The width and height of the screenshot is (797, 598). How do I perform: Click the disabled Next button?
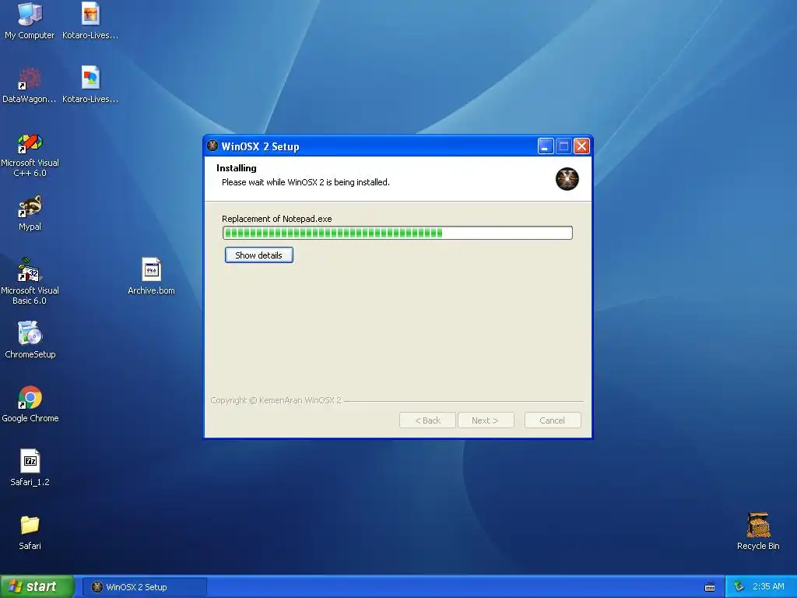tap(486, 420)
